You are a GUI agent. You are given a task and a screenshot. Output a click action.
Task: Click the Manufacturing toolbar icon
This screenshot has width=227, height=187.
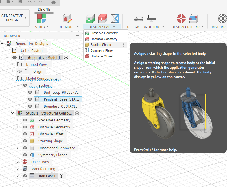[194, 19]
